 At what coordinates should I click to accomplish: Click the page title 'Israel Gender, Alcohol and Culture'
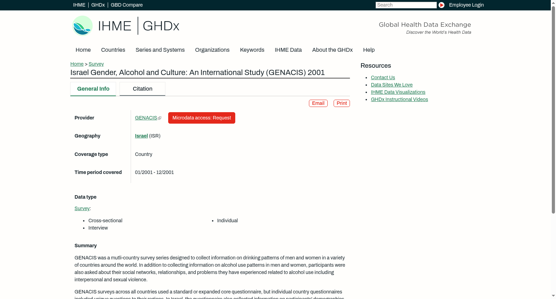(197, 72)
